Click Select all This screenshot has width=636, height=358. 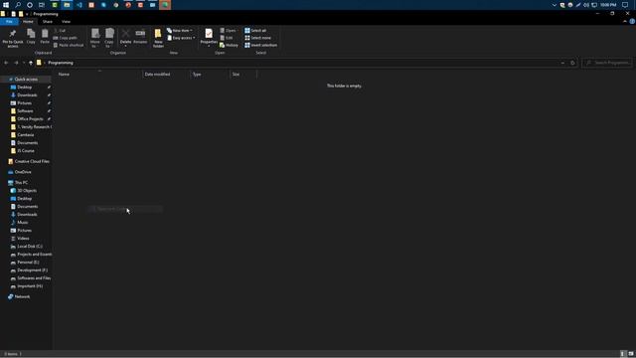point(255,31)
